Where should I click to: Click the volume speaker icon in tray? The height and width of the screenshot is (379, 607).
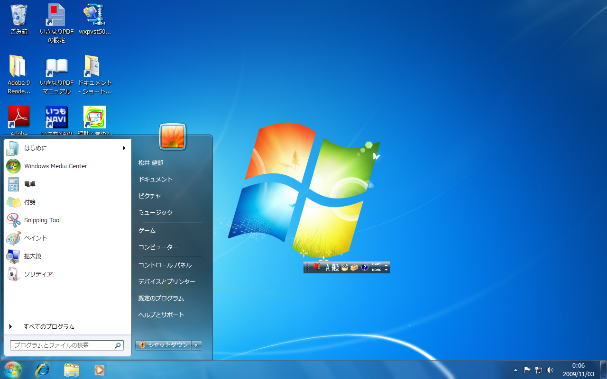550,370
